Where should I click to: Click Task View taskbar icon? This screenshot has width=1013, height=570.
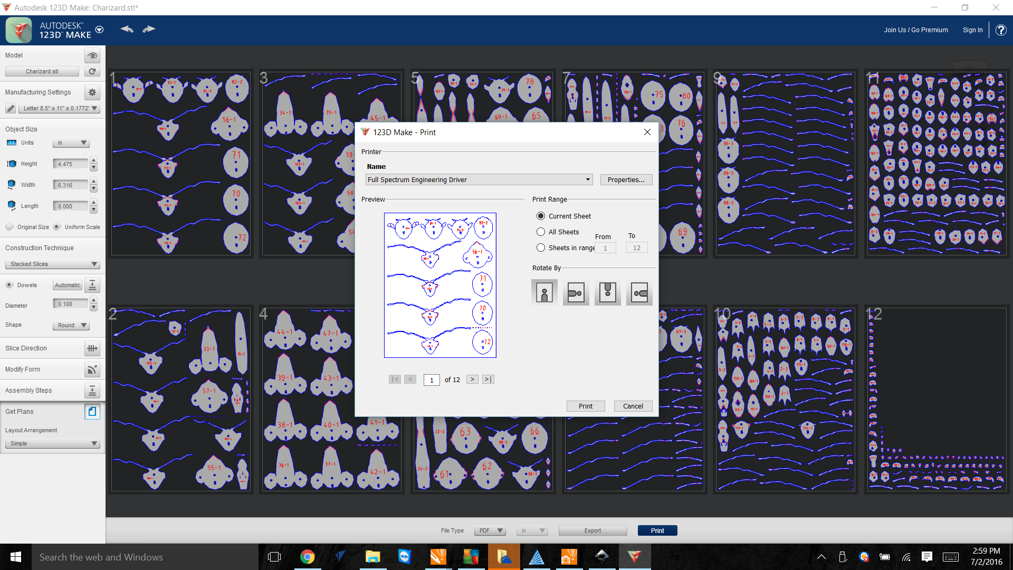point(274,557)
